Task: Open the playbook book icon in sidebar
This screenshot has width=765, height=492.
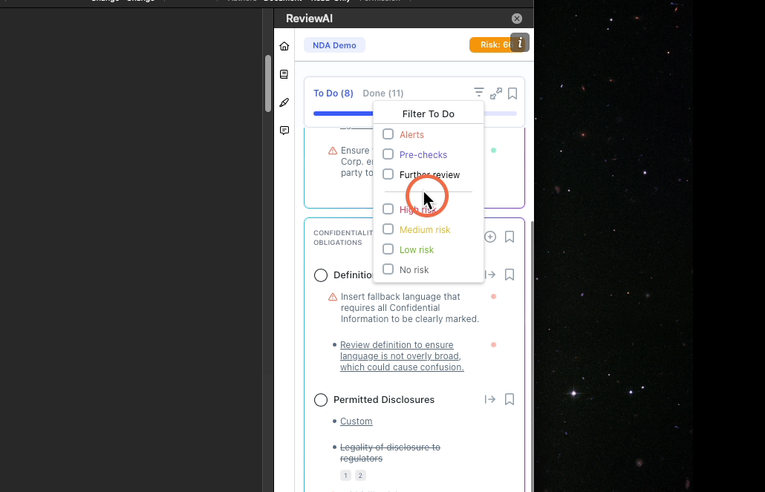Action: (284, 74)
